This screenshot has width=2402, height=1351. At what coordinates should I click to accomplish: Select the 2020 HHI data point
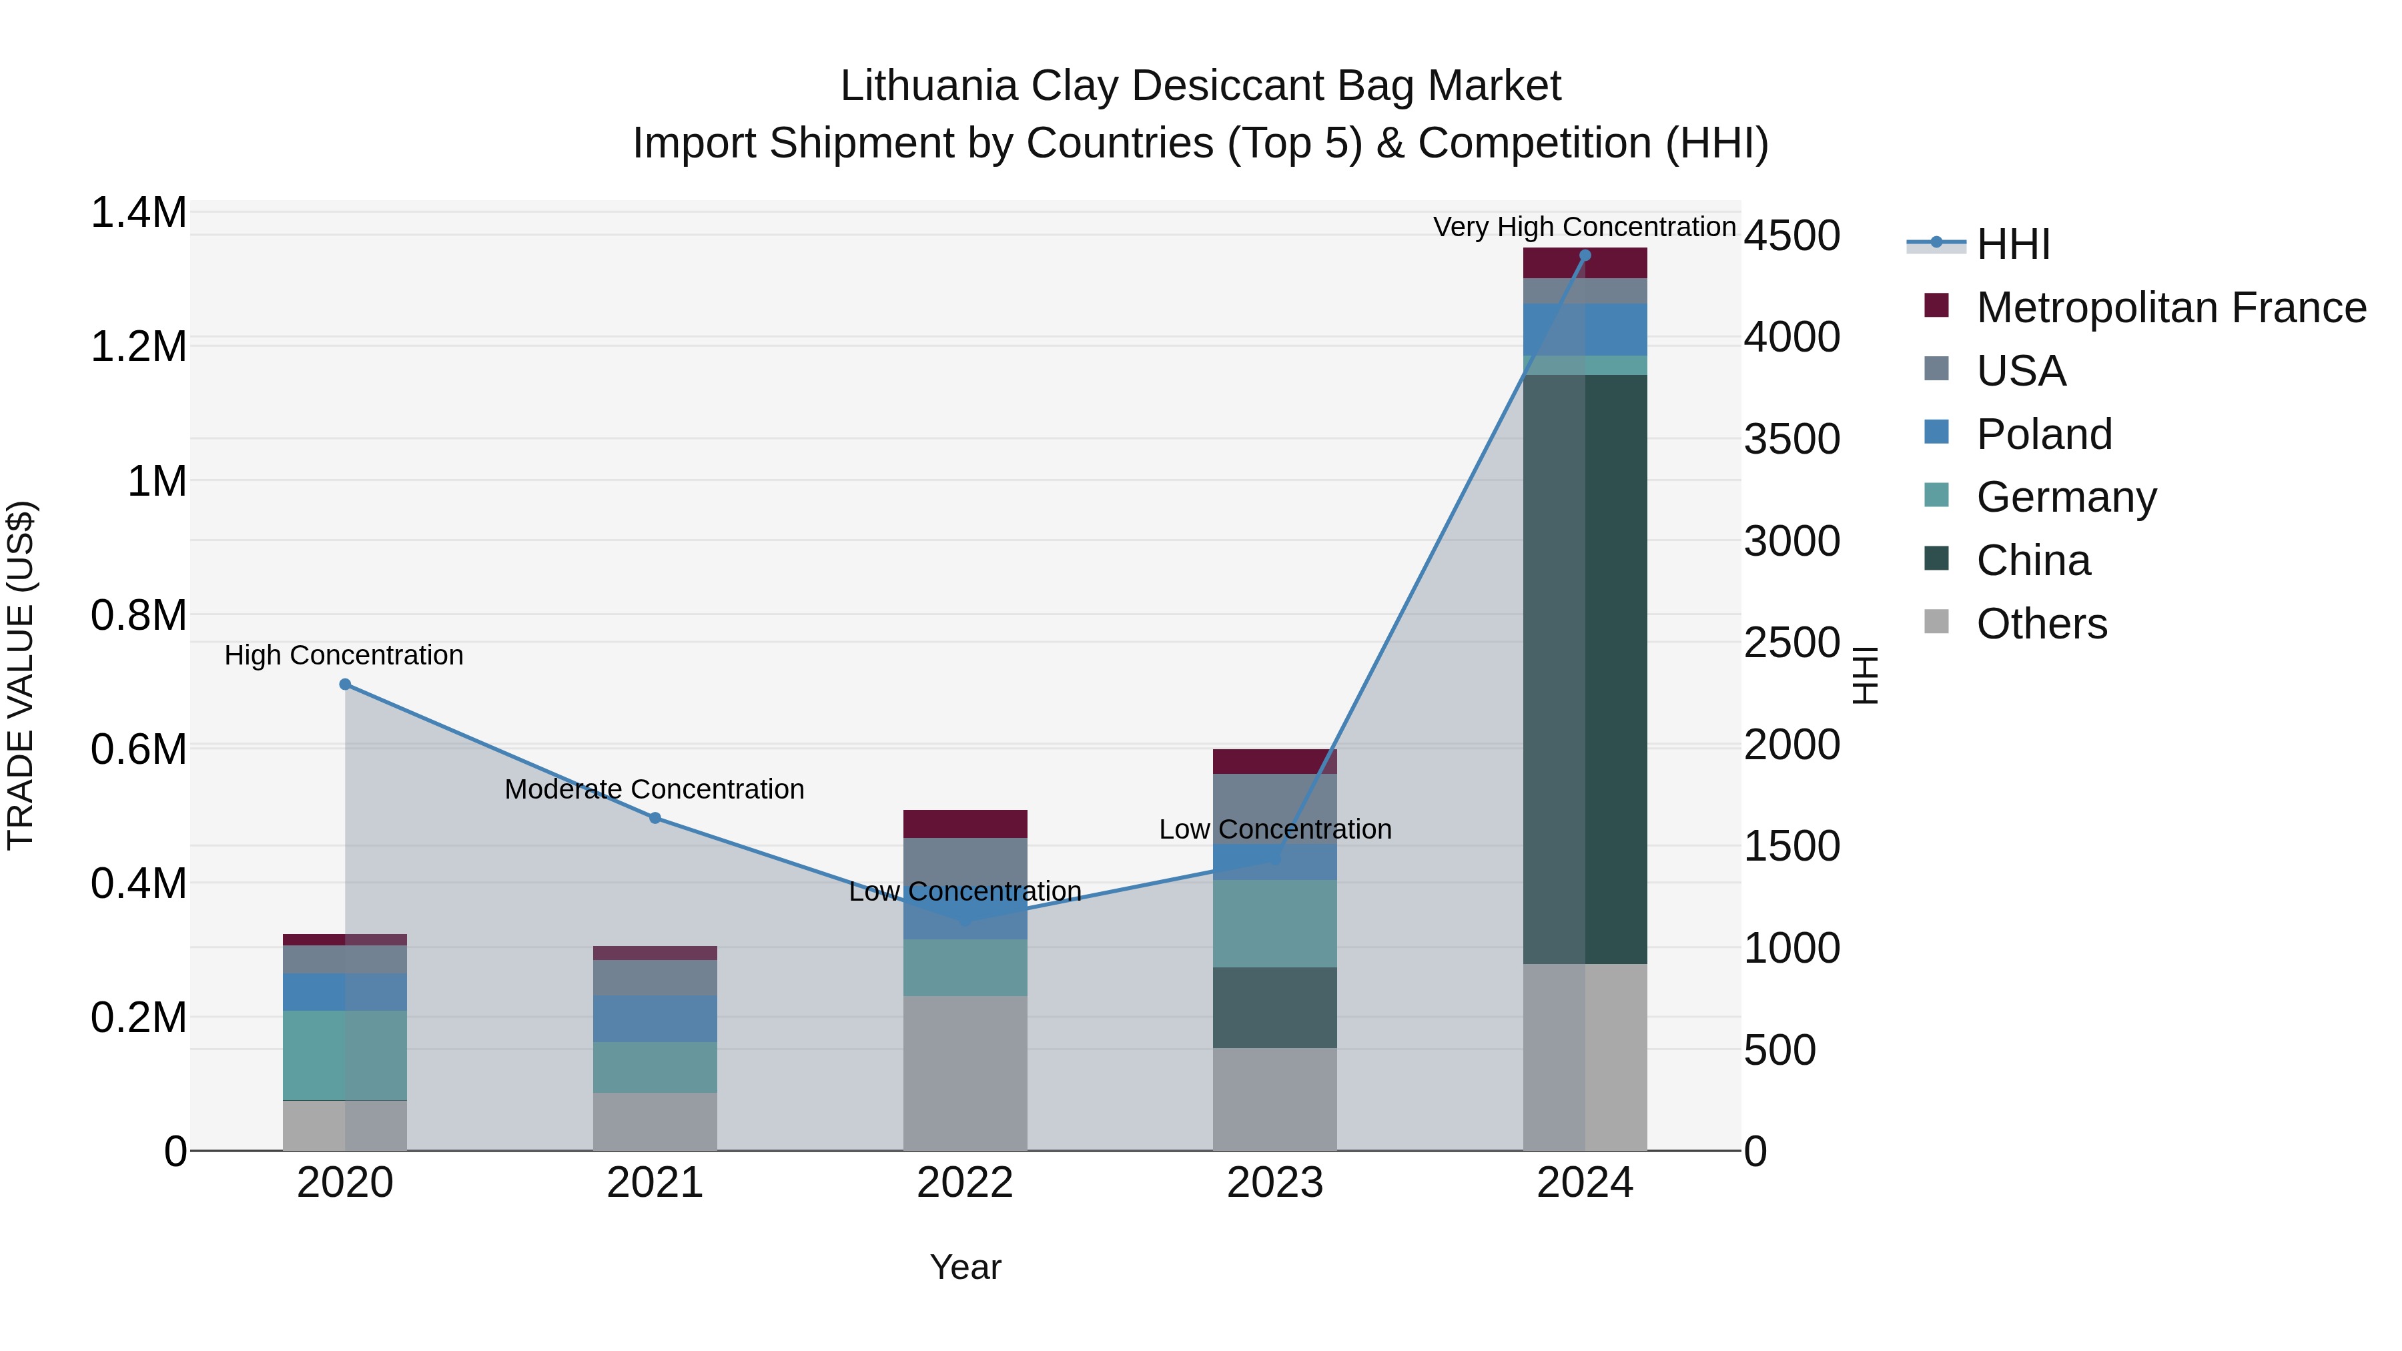click(x=345, y=685)
